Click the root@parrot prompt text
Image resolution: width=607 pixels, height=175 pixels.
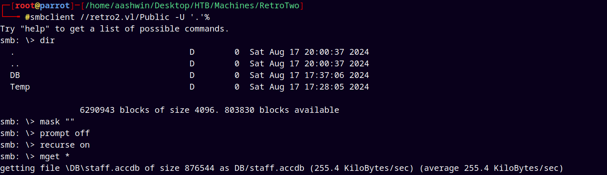(42, 6)
